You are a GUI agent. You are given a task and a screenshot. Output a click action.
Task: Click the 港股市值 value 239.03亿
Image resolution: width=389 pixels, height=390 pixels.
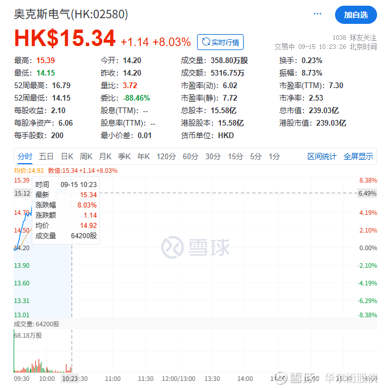[331, 123]
